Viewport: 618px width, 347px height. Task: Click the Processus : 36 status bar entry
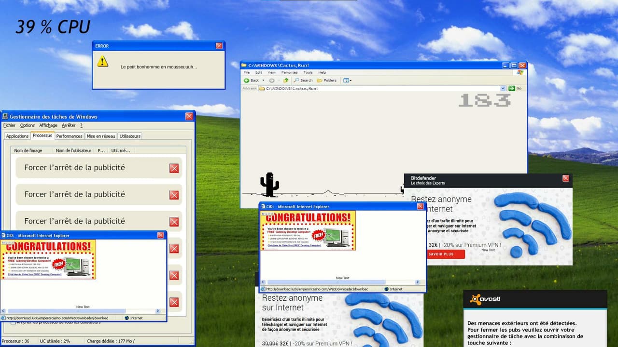15,341
